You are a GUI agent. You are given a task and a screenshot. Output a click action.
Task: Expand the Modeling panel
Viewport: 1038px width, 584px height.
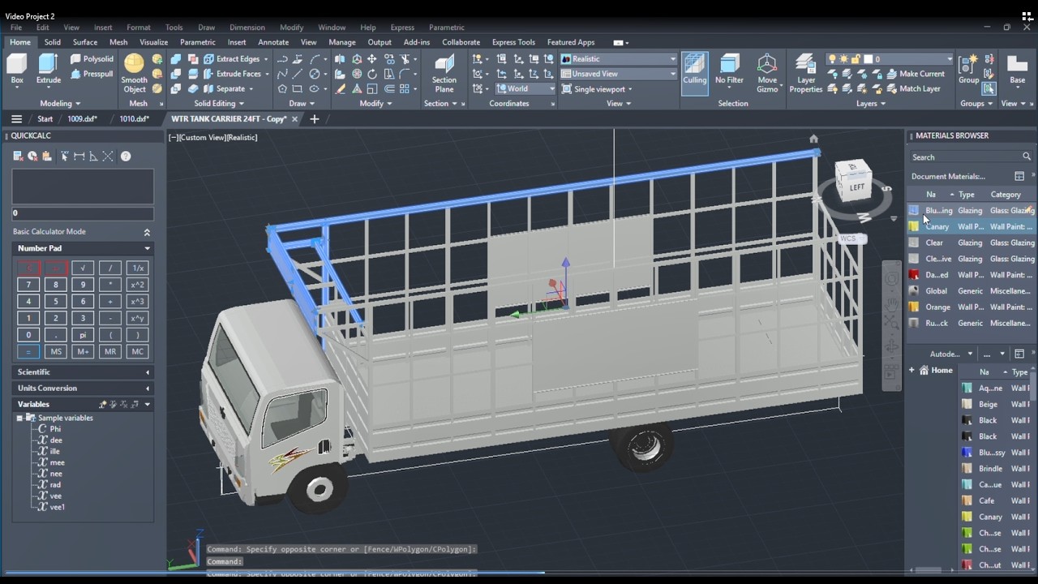pyautogui.click(x=60, y=103)
